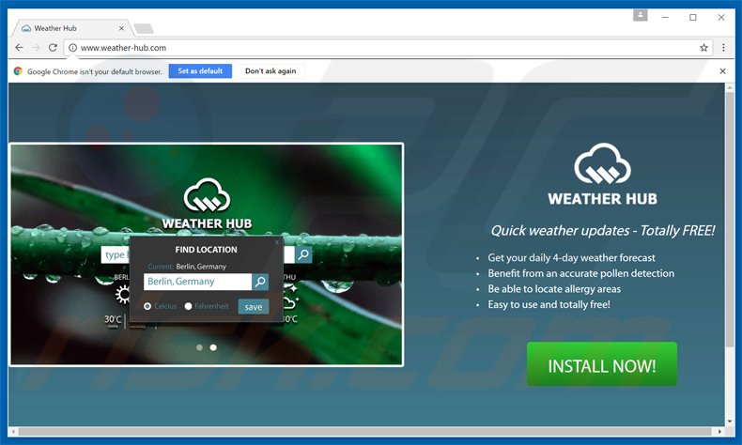Click the scroll down arrow
This screenshot has width=742, height=445.
tap(730, 422)
